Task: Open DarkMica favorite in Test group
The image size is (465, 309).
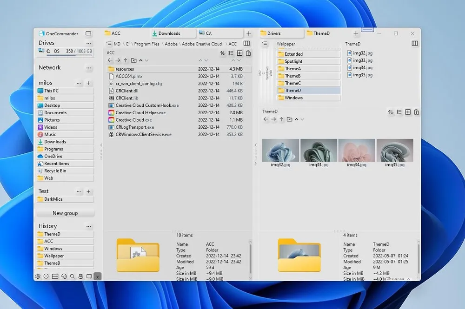Action: pos(65,199)
